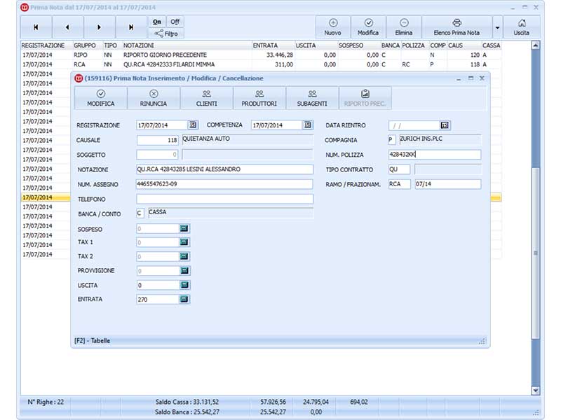
Task: Open calendar picker for DATA RIENTRO
Action: [x=445, y=125]
